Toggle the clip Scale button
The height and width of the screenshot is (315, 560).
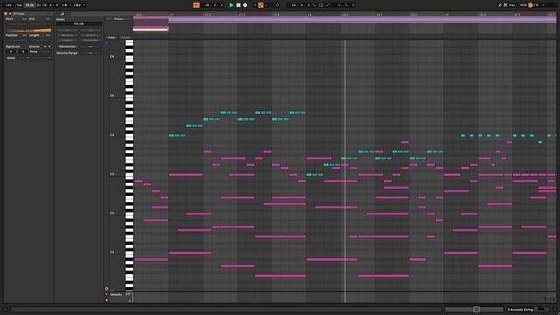(x=11, y=58)
